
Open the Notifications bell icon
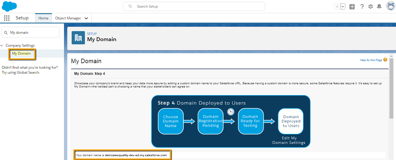tap(379, 6)
